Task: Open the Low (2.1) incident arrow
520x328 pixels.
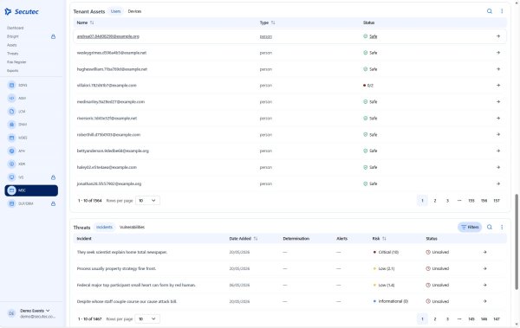Action: (484, 268)
